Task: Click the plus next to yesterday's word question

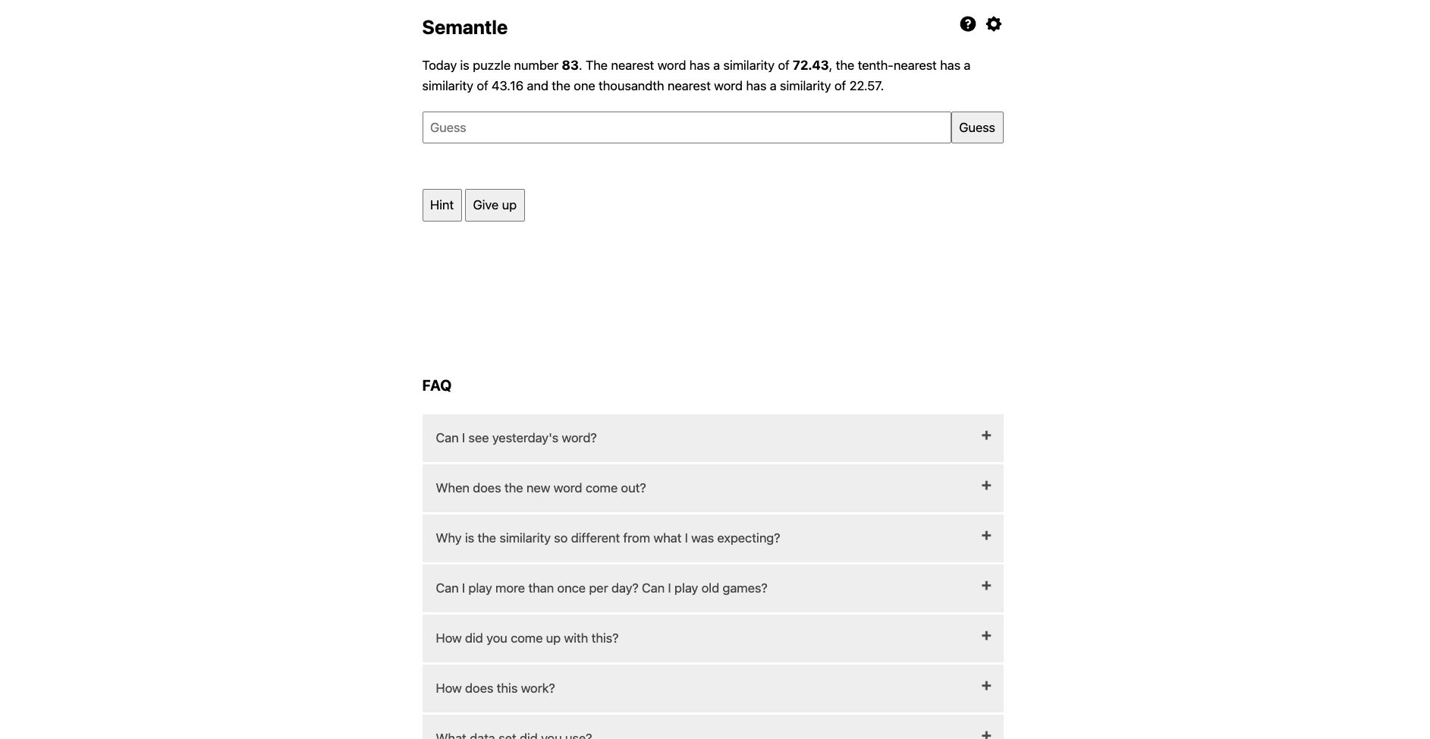Action: pyautogui.click(x=986, y=436)
